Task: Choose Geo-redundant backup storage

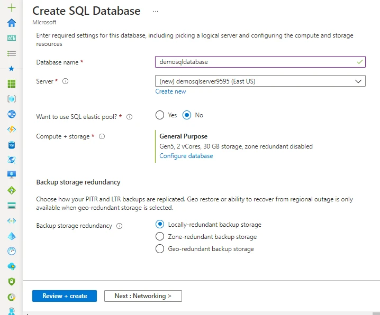Action: (160, 248)
